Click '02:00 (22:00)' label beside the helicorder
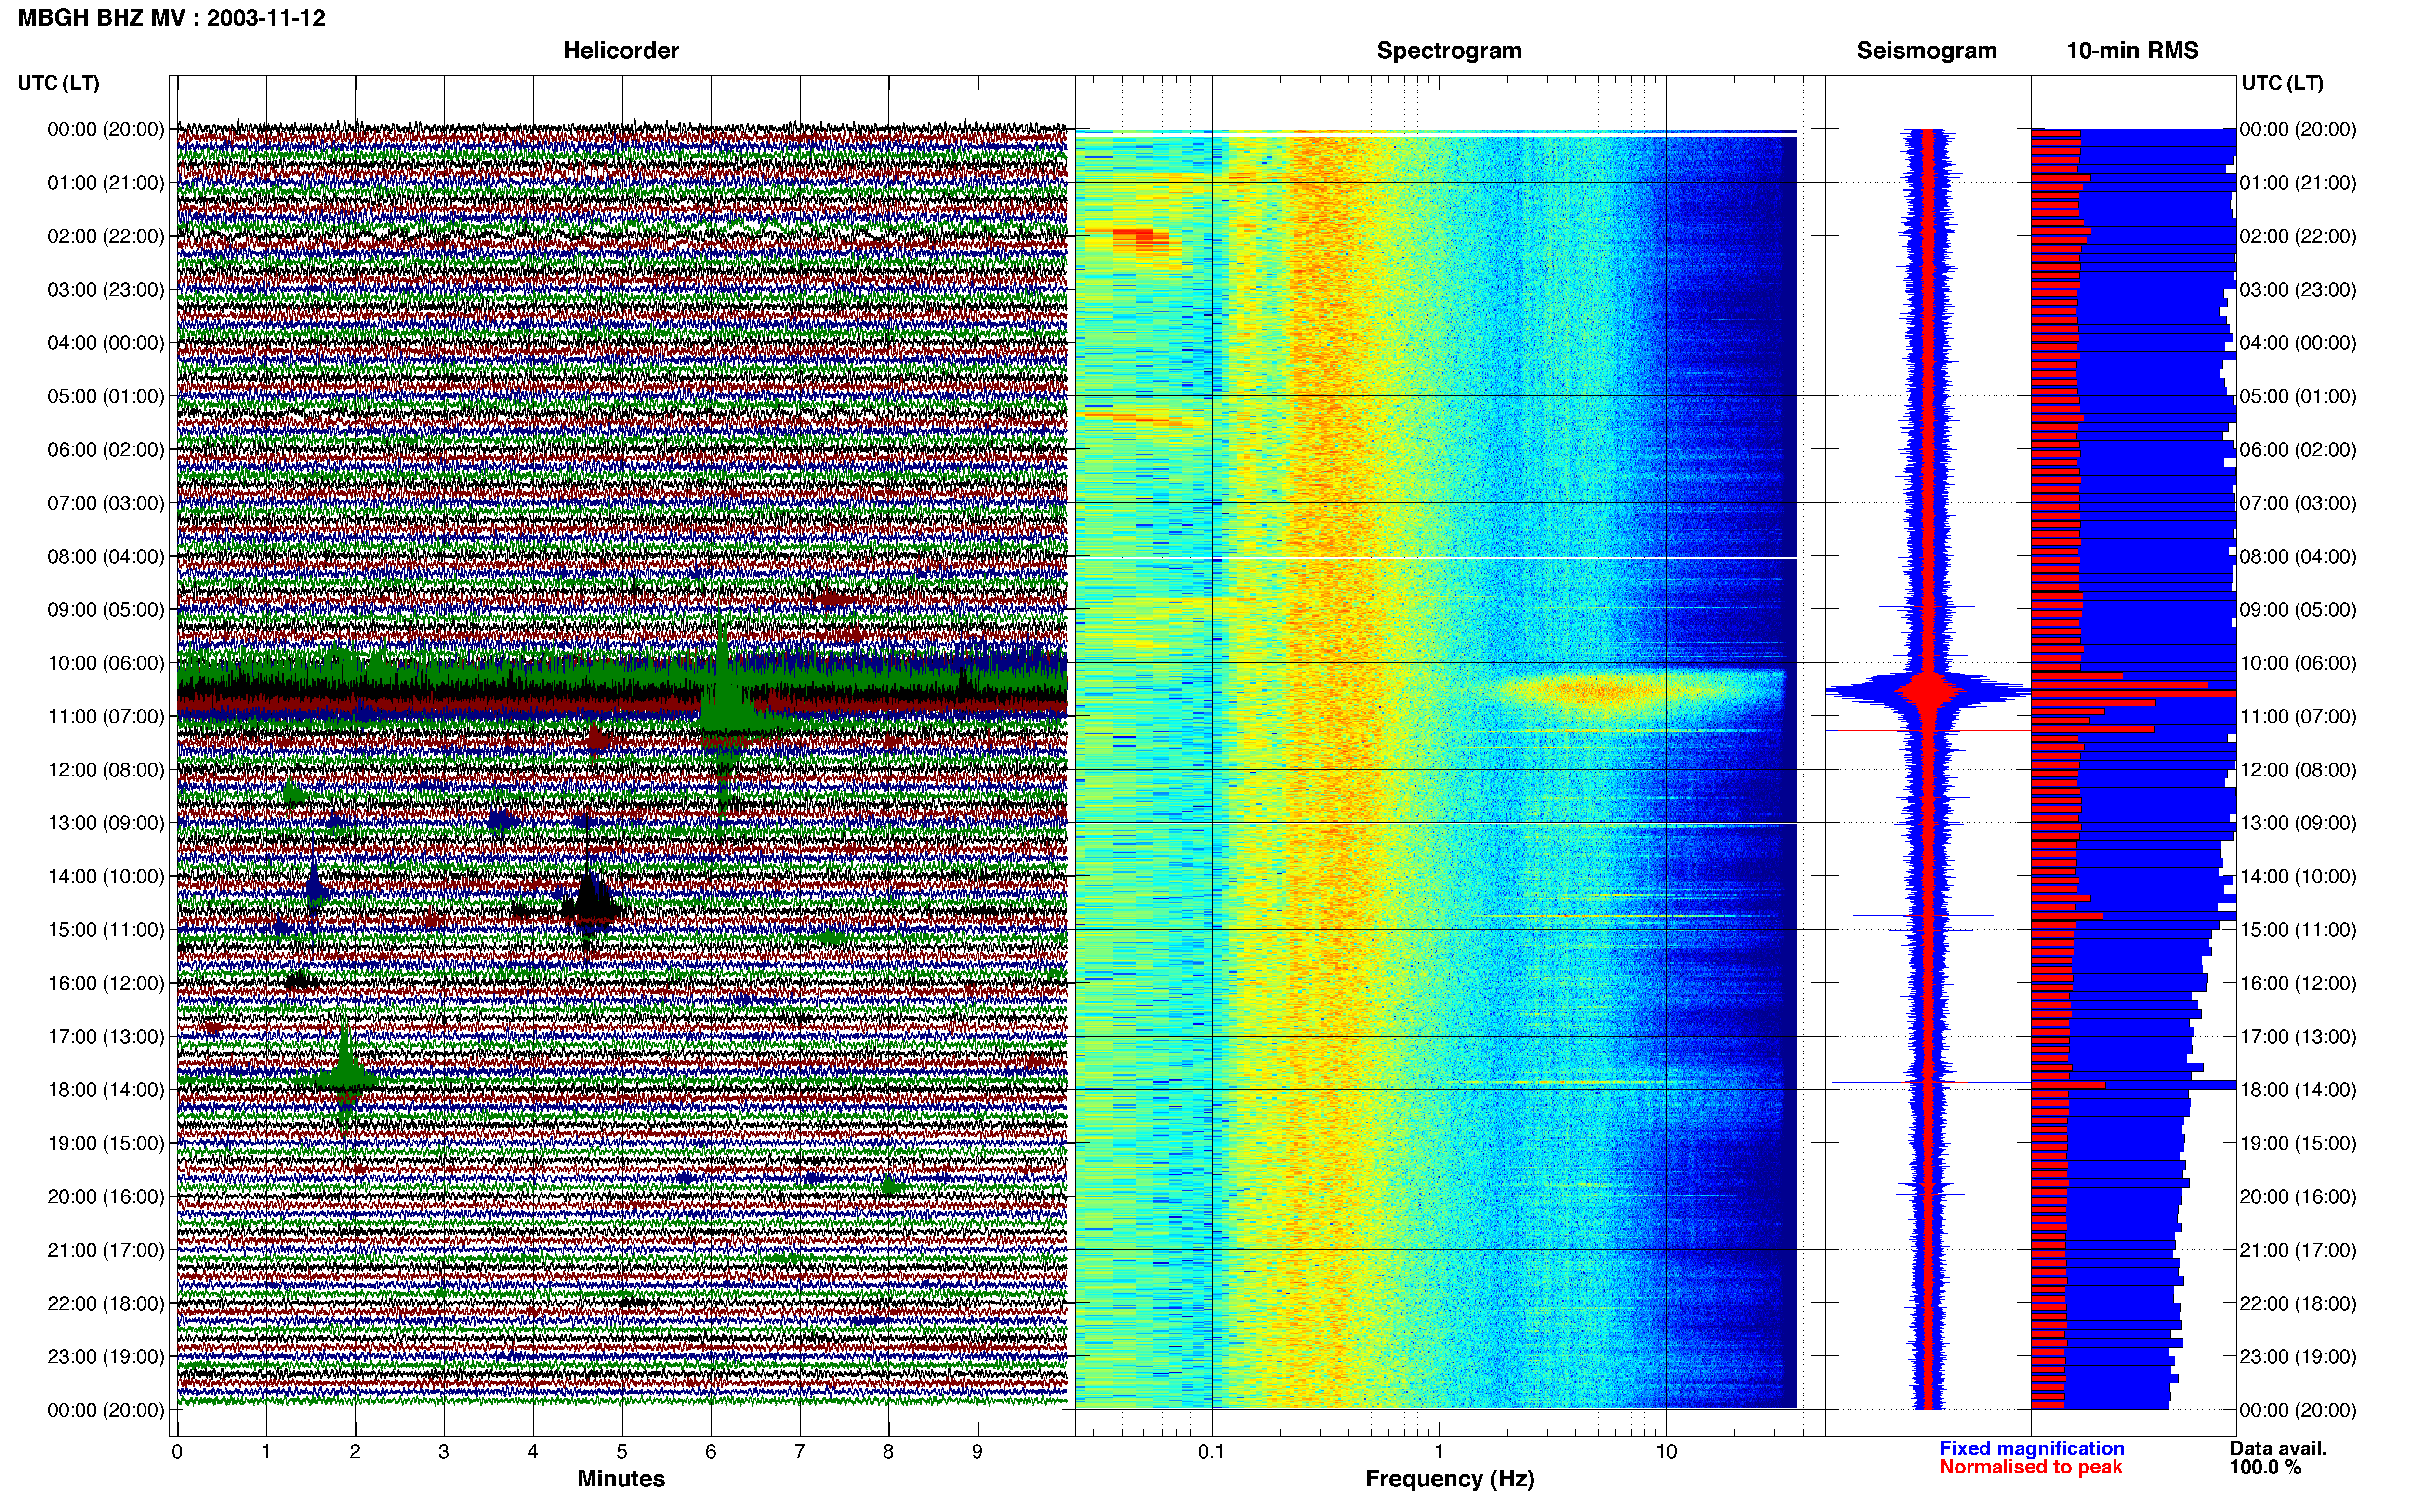Viewport: 2418px width, 1512px height. [106, 236]
